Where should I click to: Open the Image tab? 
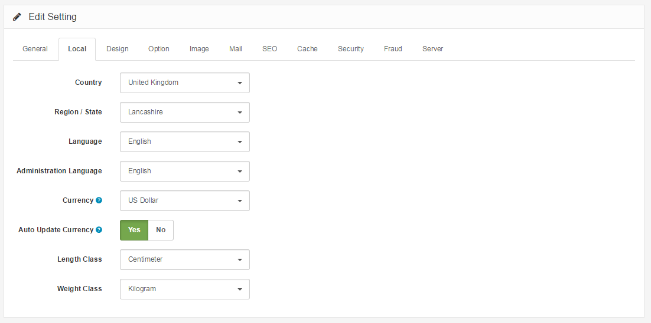click(x=199, y=49)
